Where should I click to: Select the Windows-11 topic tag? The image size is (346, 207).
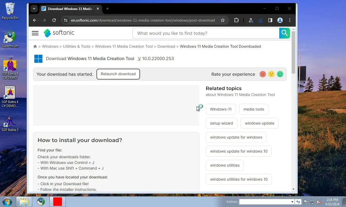tap(221, 109)
